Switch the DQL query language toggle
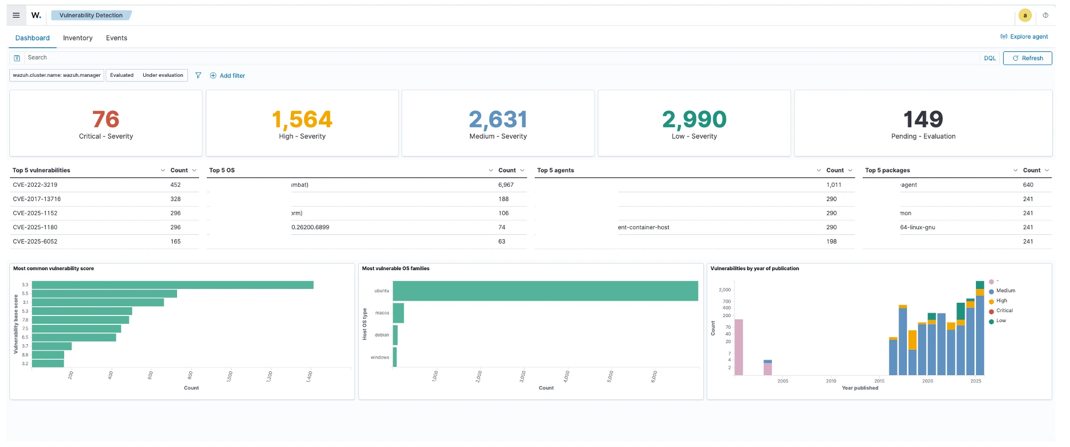The height and width of the screenshot is (447, 1070). click(989, 58)
